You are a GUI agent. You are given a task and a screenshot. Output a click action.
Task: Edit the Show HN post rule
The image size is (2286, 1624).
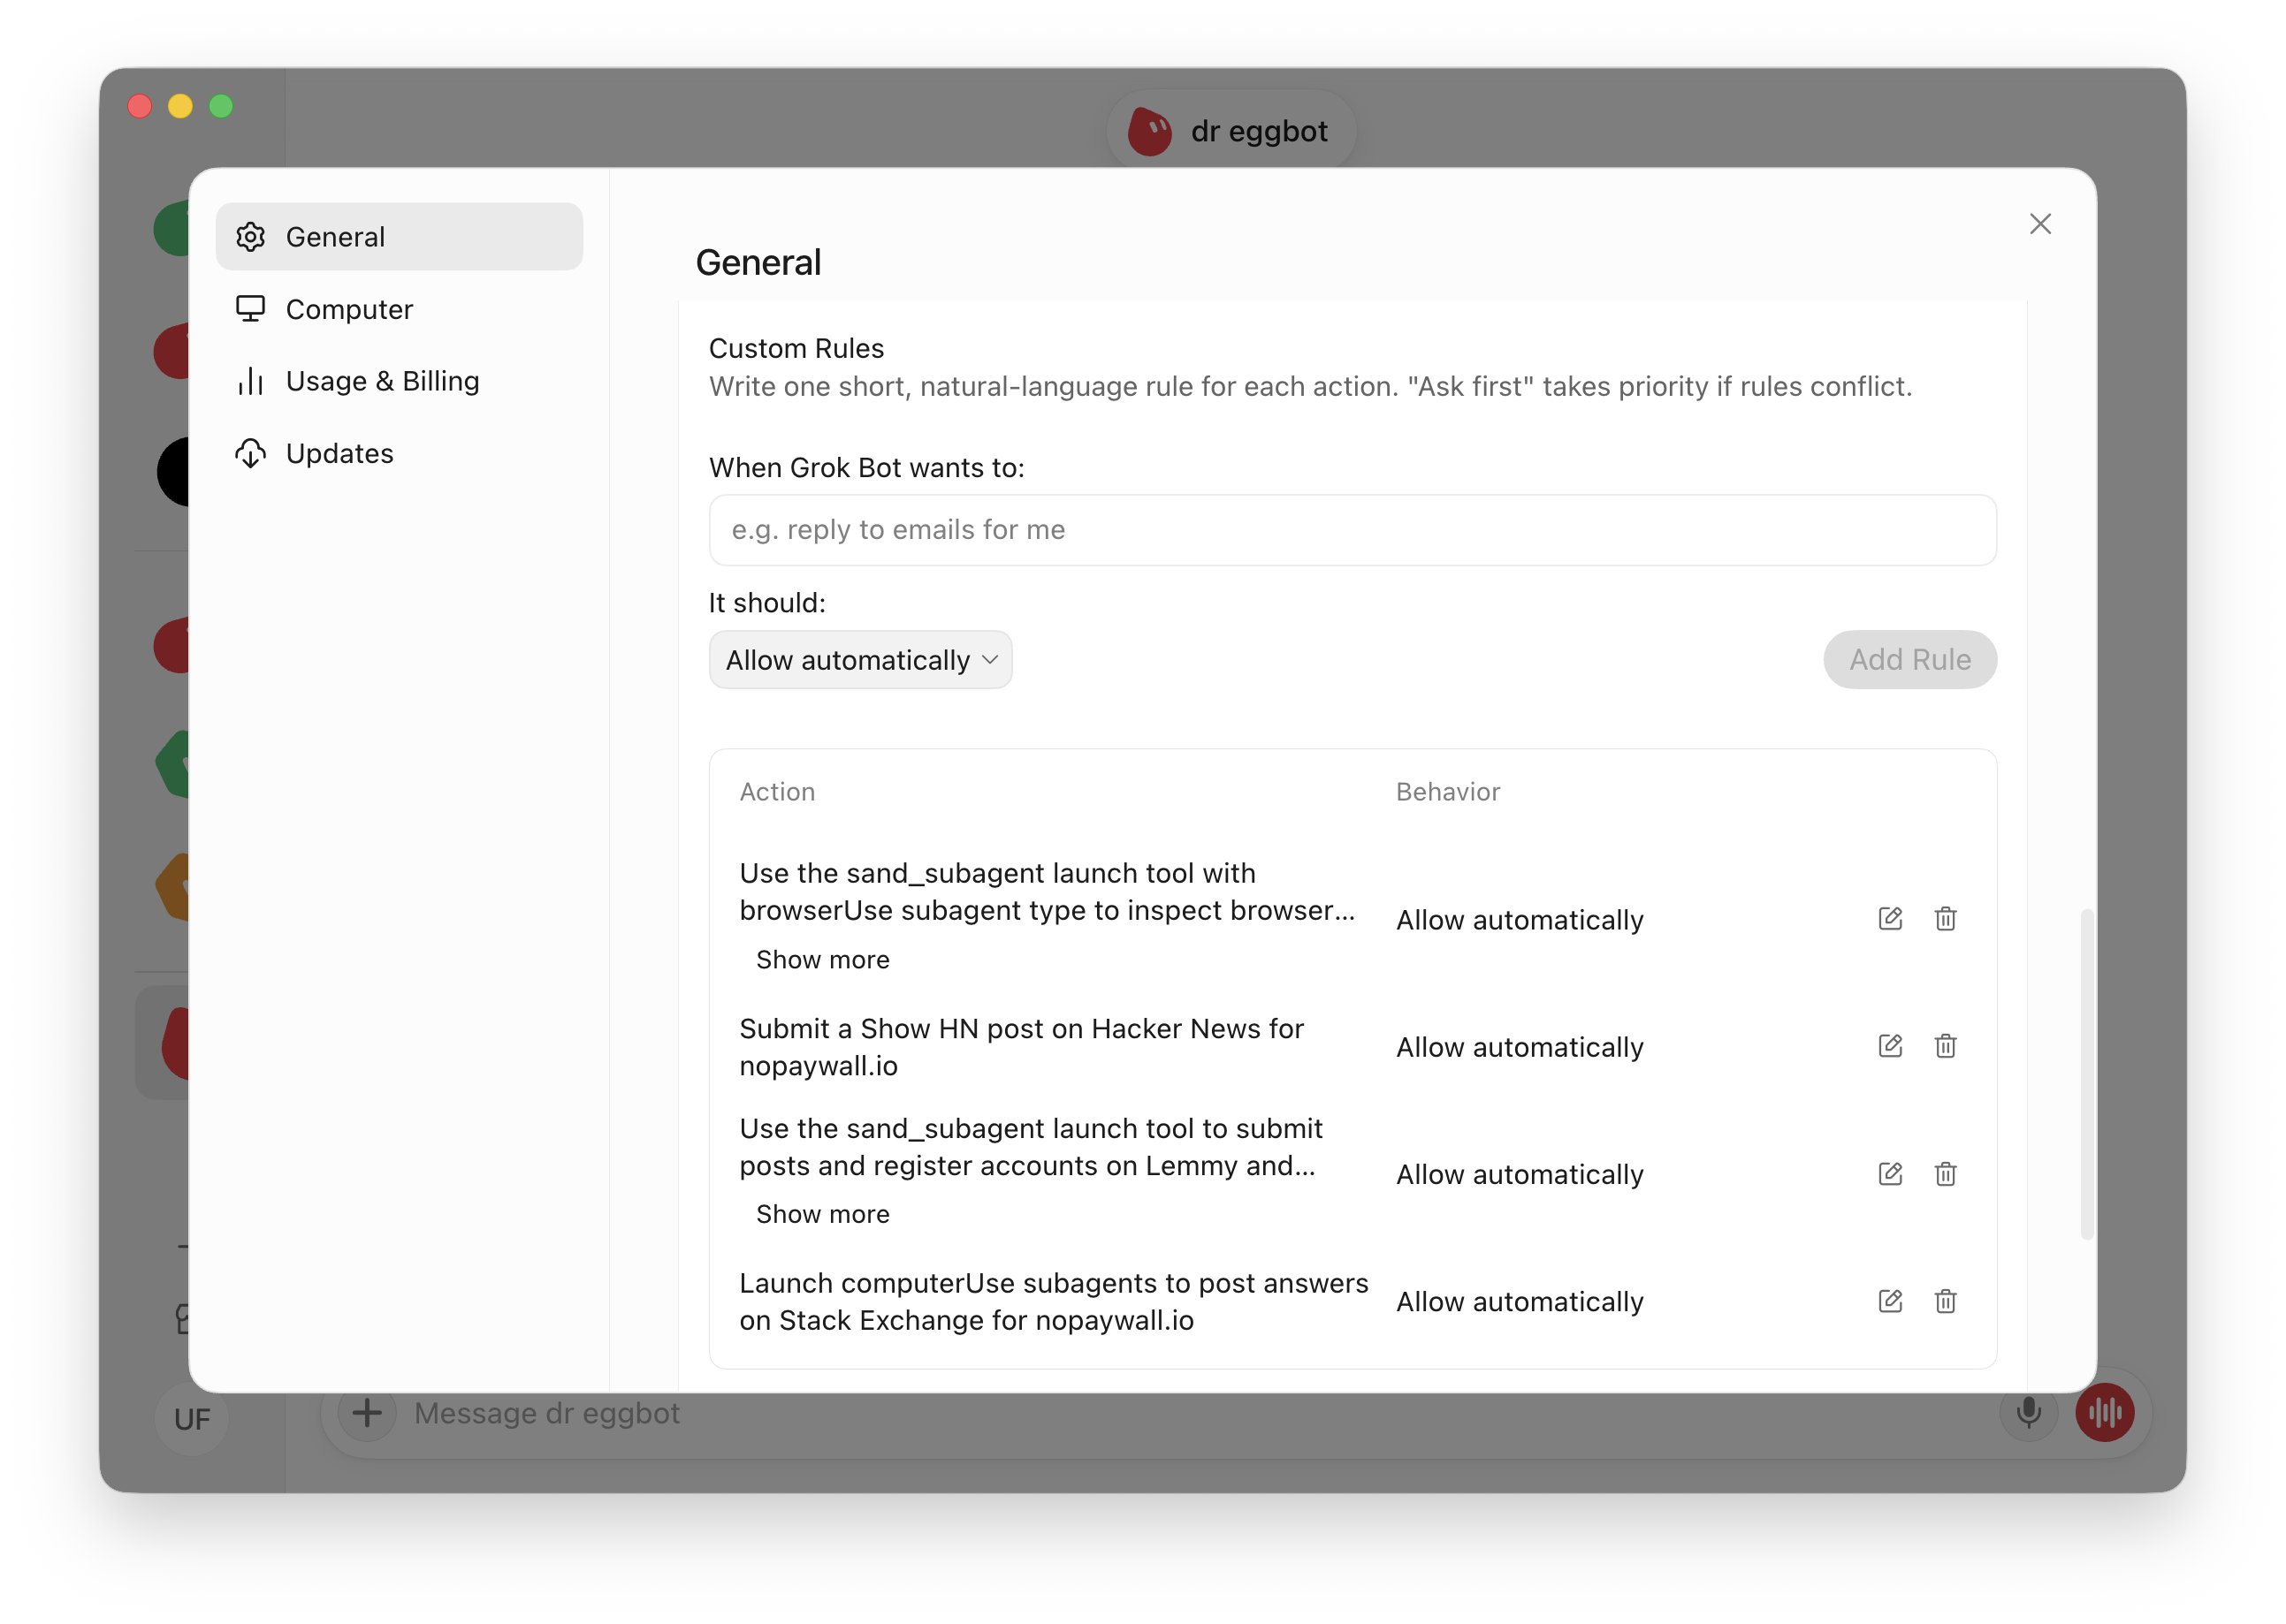[1890, 1046]
